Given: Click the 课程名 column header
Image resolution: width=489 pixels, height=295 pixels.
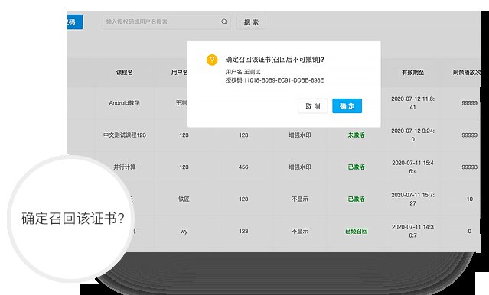Looking at the screenshot, I should (125, 73).
